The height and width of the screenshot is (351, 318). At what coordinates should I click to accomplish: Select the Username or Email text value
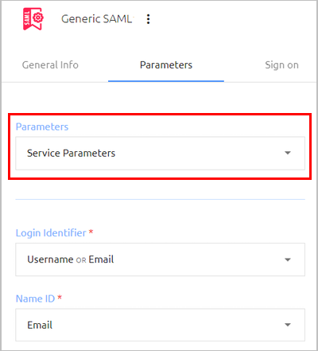tap(71, 259)
